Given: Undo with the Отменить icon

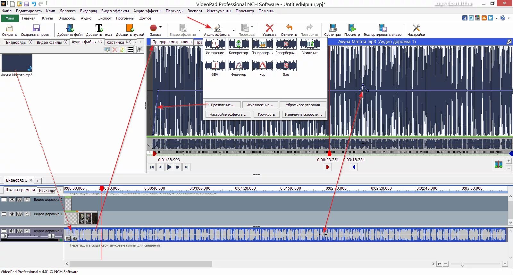Looking at the screenshot, I should (x=289, y=28).
